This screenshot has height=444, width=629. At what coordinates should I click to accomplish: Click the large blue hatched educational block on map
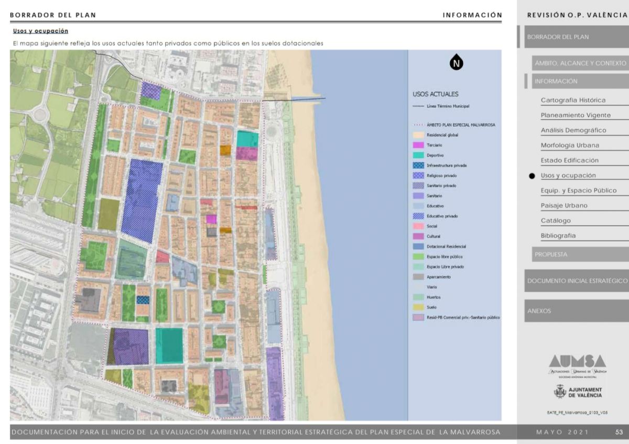click(141, 201)
